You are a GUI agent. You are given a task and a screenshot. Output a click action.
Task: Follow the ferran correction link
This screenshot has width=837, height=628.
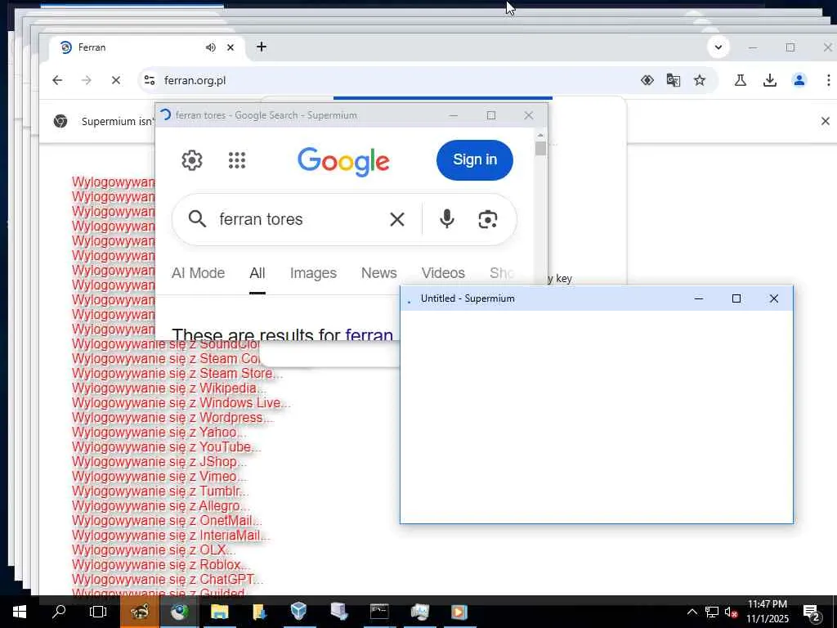click(x=369, y=334)
